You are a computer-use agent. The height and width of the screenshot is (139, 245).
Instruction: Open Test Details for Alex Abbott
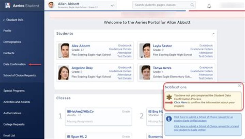pyautogui.click(x=125, y=56)
